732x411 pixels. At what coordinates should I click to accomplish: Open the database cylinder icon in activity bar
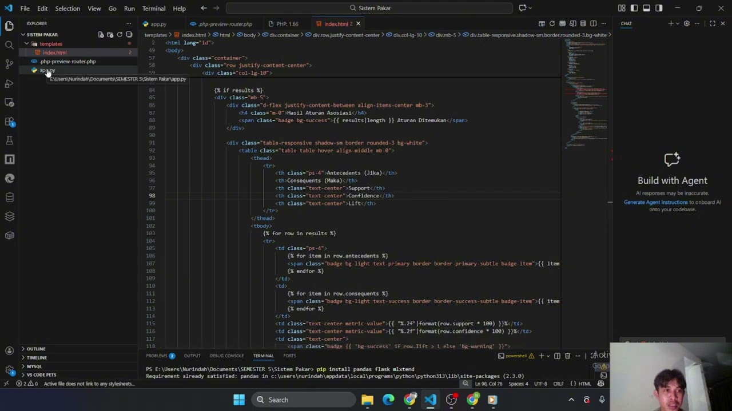coord(9,198)
